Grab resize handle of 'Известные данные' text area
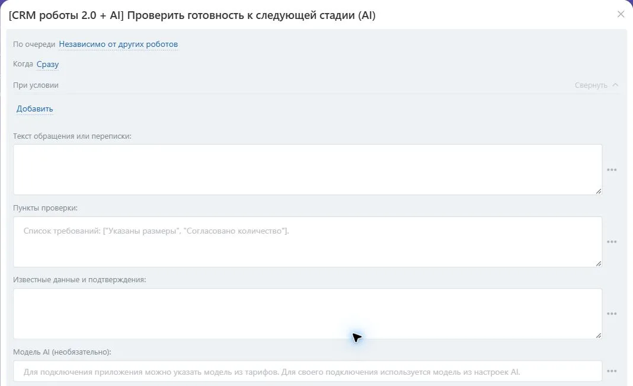Viewport: 633px width, 386px height. 598,335
